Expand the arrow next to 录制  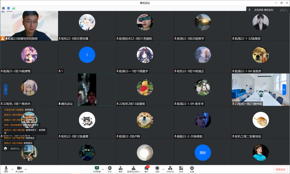[x=163, y=169]
